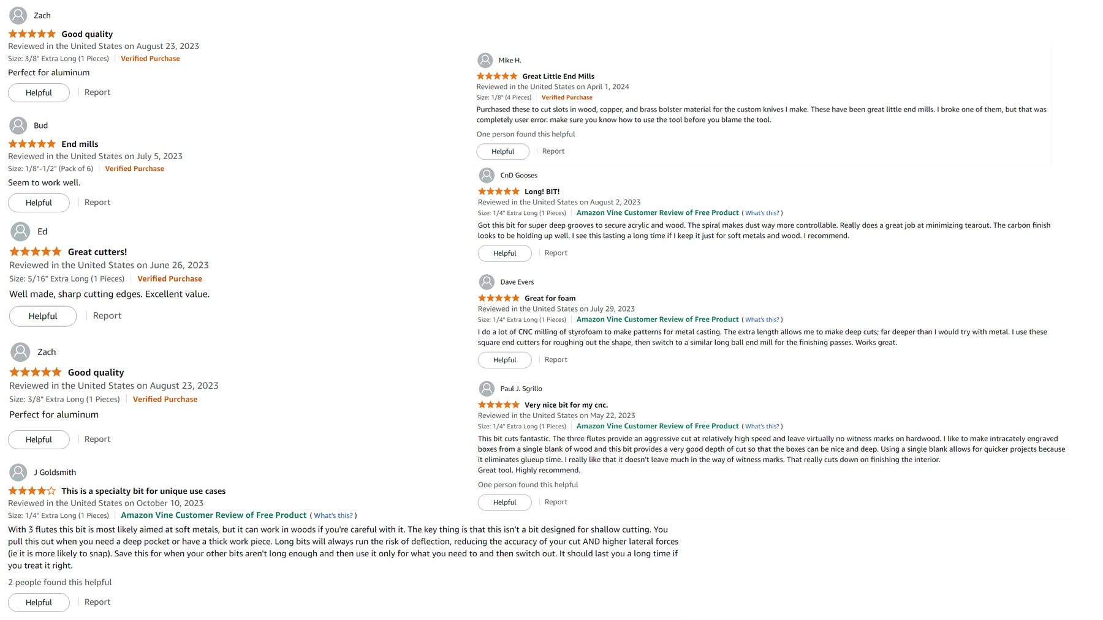Open the Great Little End Mills review title
The width and height of the screenshot is (1103, 620).
click(558, 77)
